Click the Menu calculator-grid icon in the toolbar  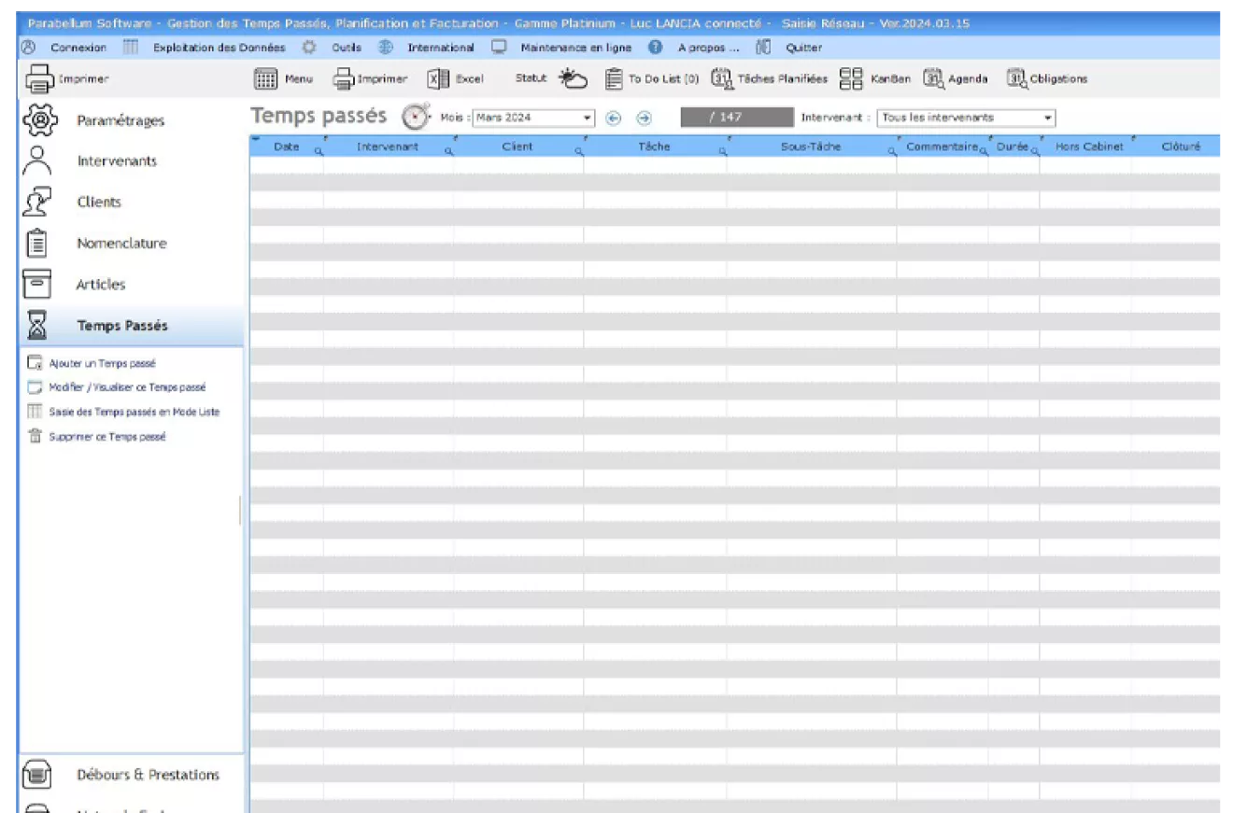[x=266, y=79]
